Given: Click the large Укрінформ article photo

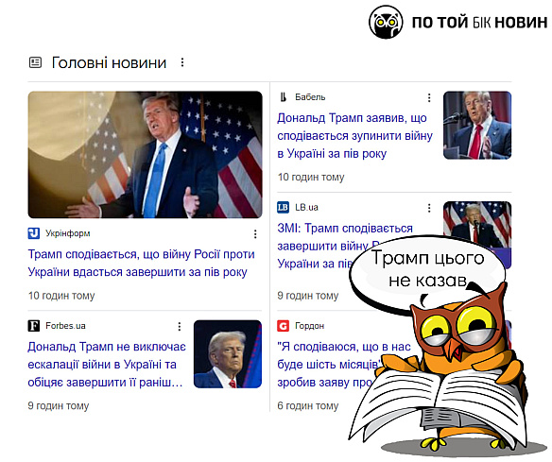Looking at the screenshot, I should (145, 154).
